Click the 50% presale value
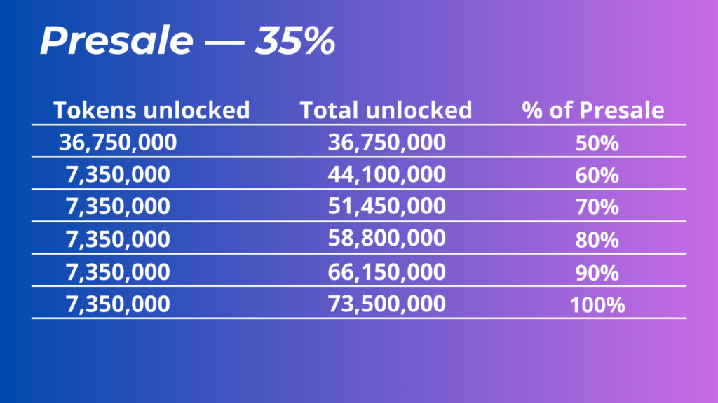 (x=597, y=143)
